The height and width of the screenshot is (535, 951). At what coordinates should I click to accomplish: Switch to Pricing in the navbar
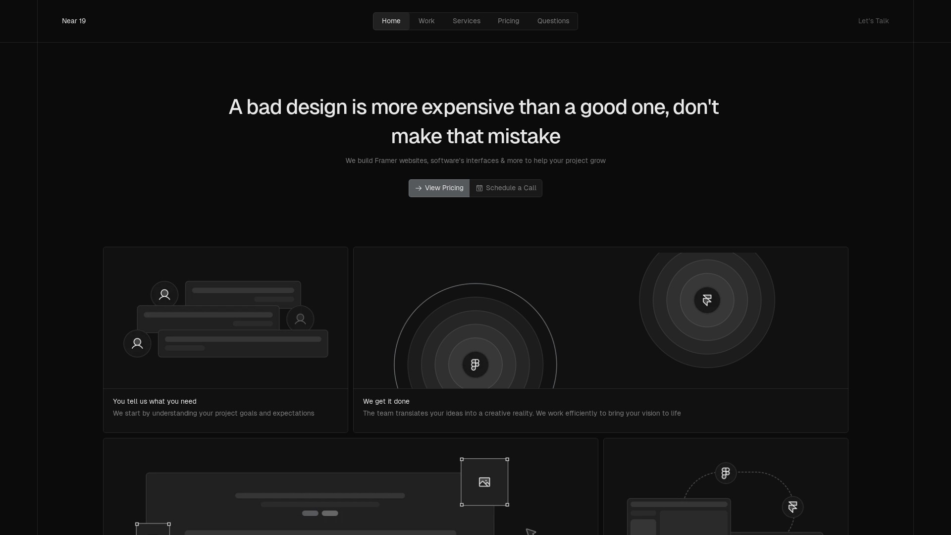[x=508, y=21]
